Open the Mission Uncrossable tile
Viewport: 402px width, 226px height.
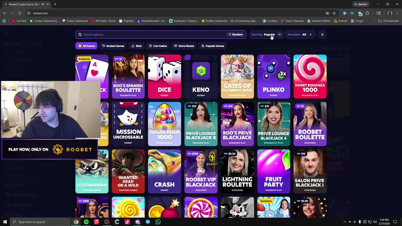pos(128,124)
